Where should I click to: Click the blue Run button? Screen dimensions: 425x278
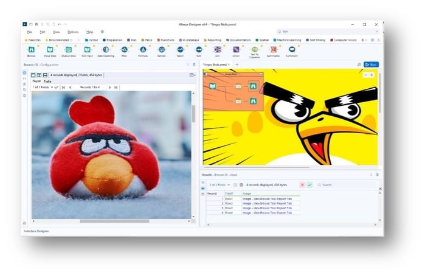pyautogui.click(x=371, y=64)
